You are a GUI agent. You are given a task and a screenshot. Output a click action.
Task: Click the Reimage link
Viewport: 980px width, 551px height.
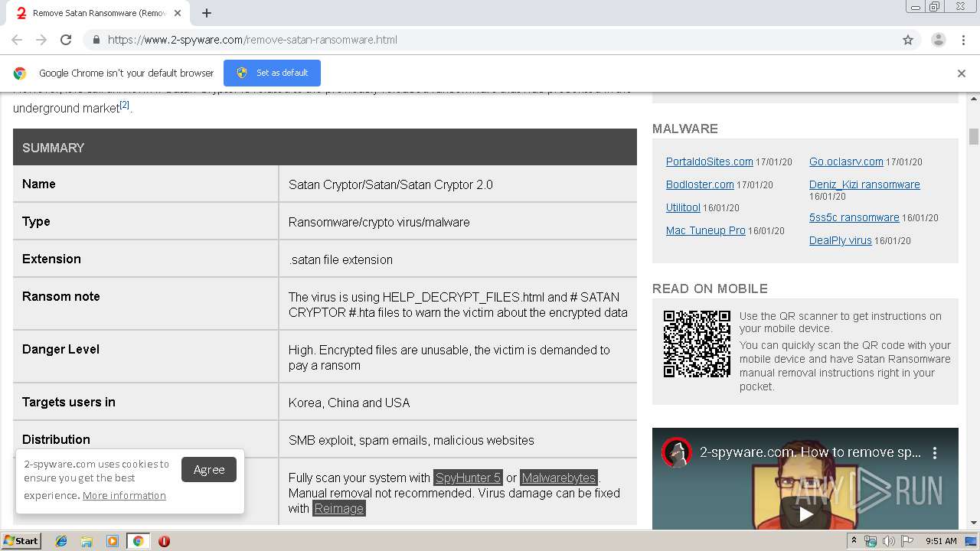tap(339, 508)
